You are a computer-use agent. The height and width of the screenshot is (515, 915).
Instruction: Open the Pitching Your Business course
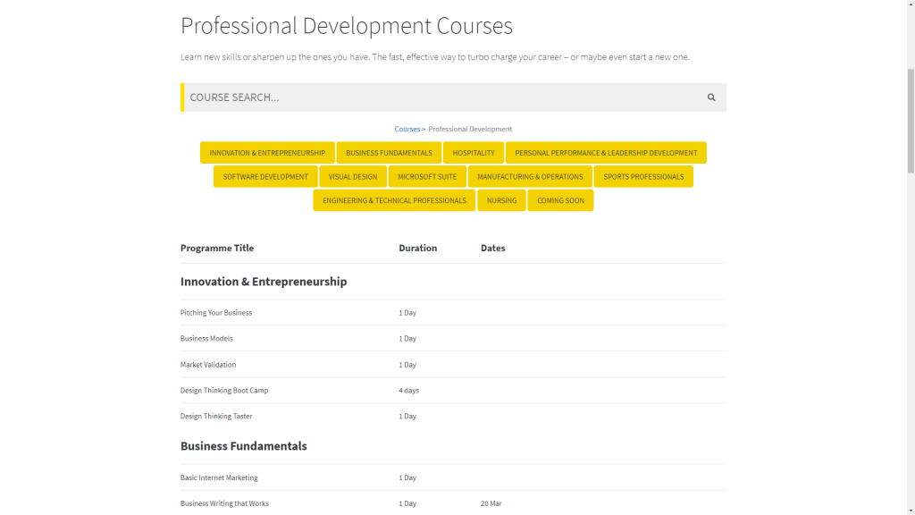[x=216, y=313]
